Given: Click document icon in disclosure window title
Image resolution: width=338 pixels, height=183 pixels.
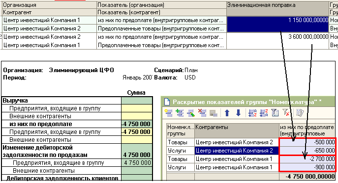Looking at the screenshot, I should 167,102.
